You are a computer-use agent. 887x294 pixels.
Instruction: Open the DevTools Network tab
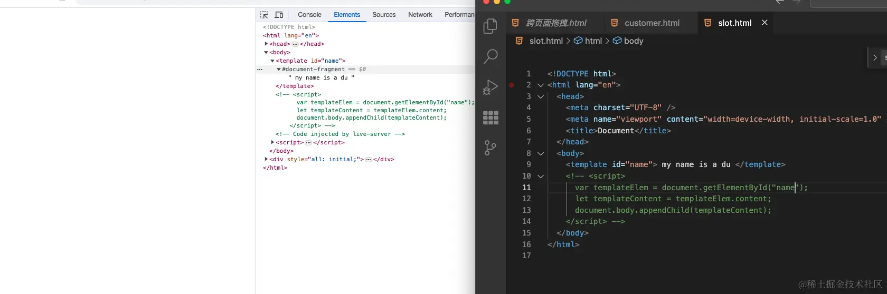pos(420,15)
